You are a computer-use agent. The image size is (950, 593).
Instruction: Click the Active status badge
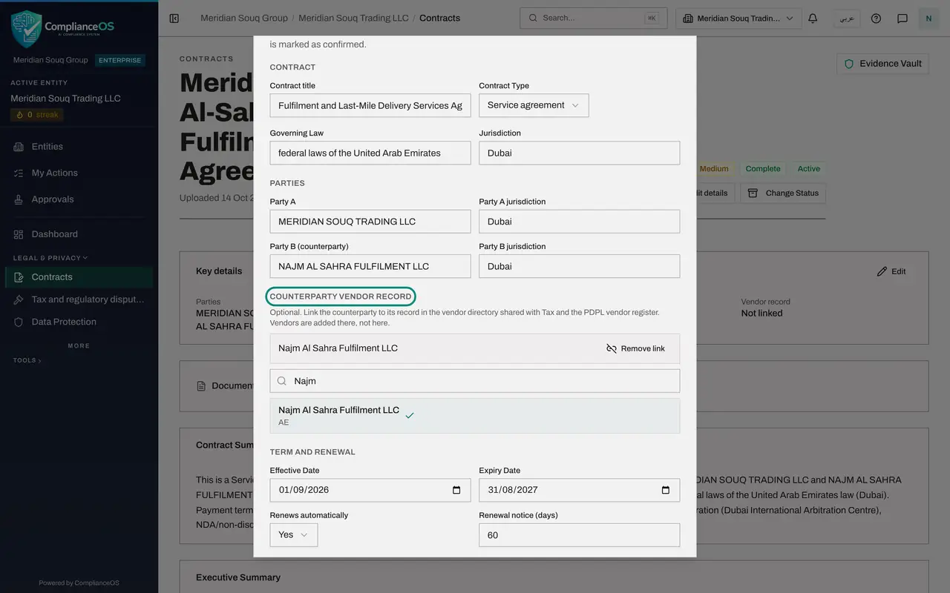click(x=809, y=169)
